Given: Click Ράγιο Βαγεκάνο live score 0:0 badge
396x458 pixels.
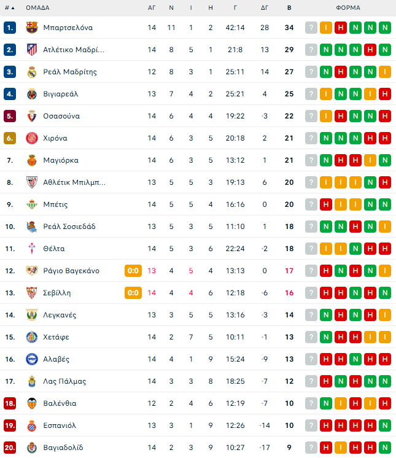Looking at the screenshot, I should pos(133,271).
